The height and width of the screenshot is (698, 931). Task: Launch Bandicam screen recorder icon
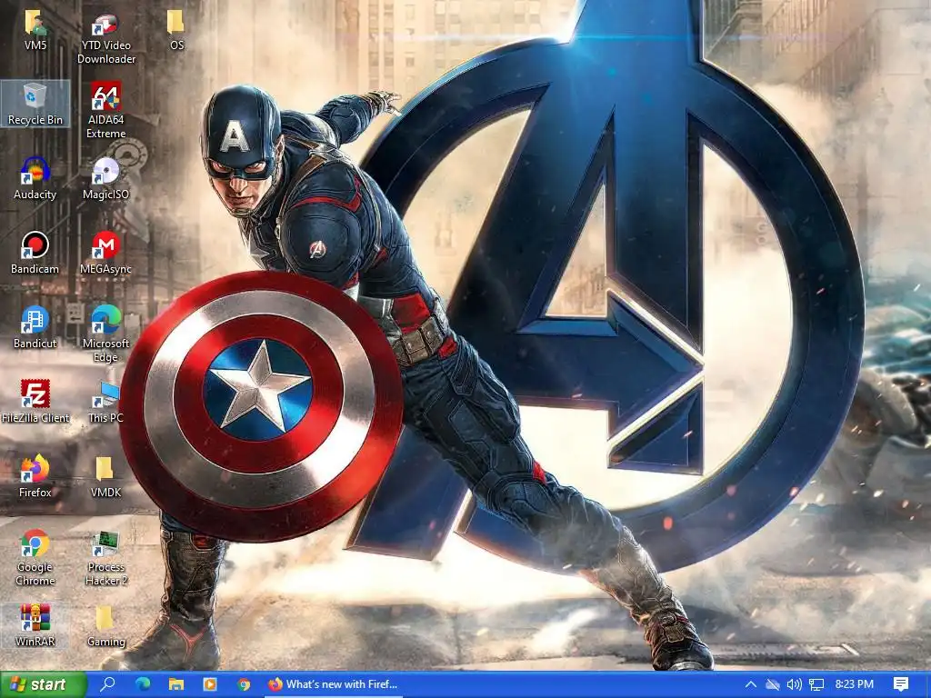(x=35, y=253)
